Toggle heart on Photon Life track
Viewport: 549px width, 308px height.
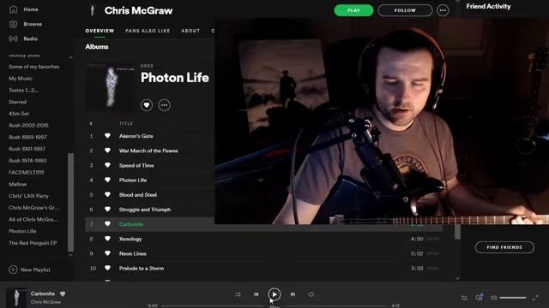(107, 180)
